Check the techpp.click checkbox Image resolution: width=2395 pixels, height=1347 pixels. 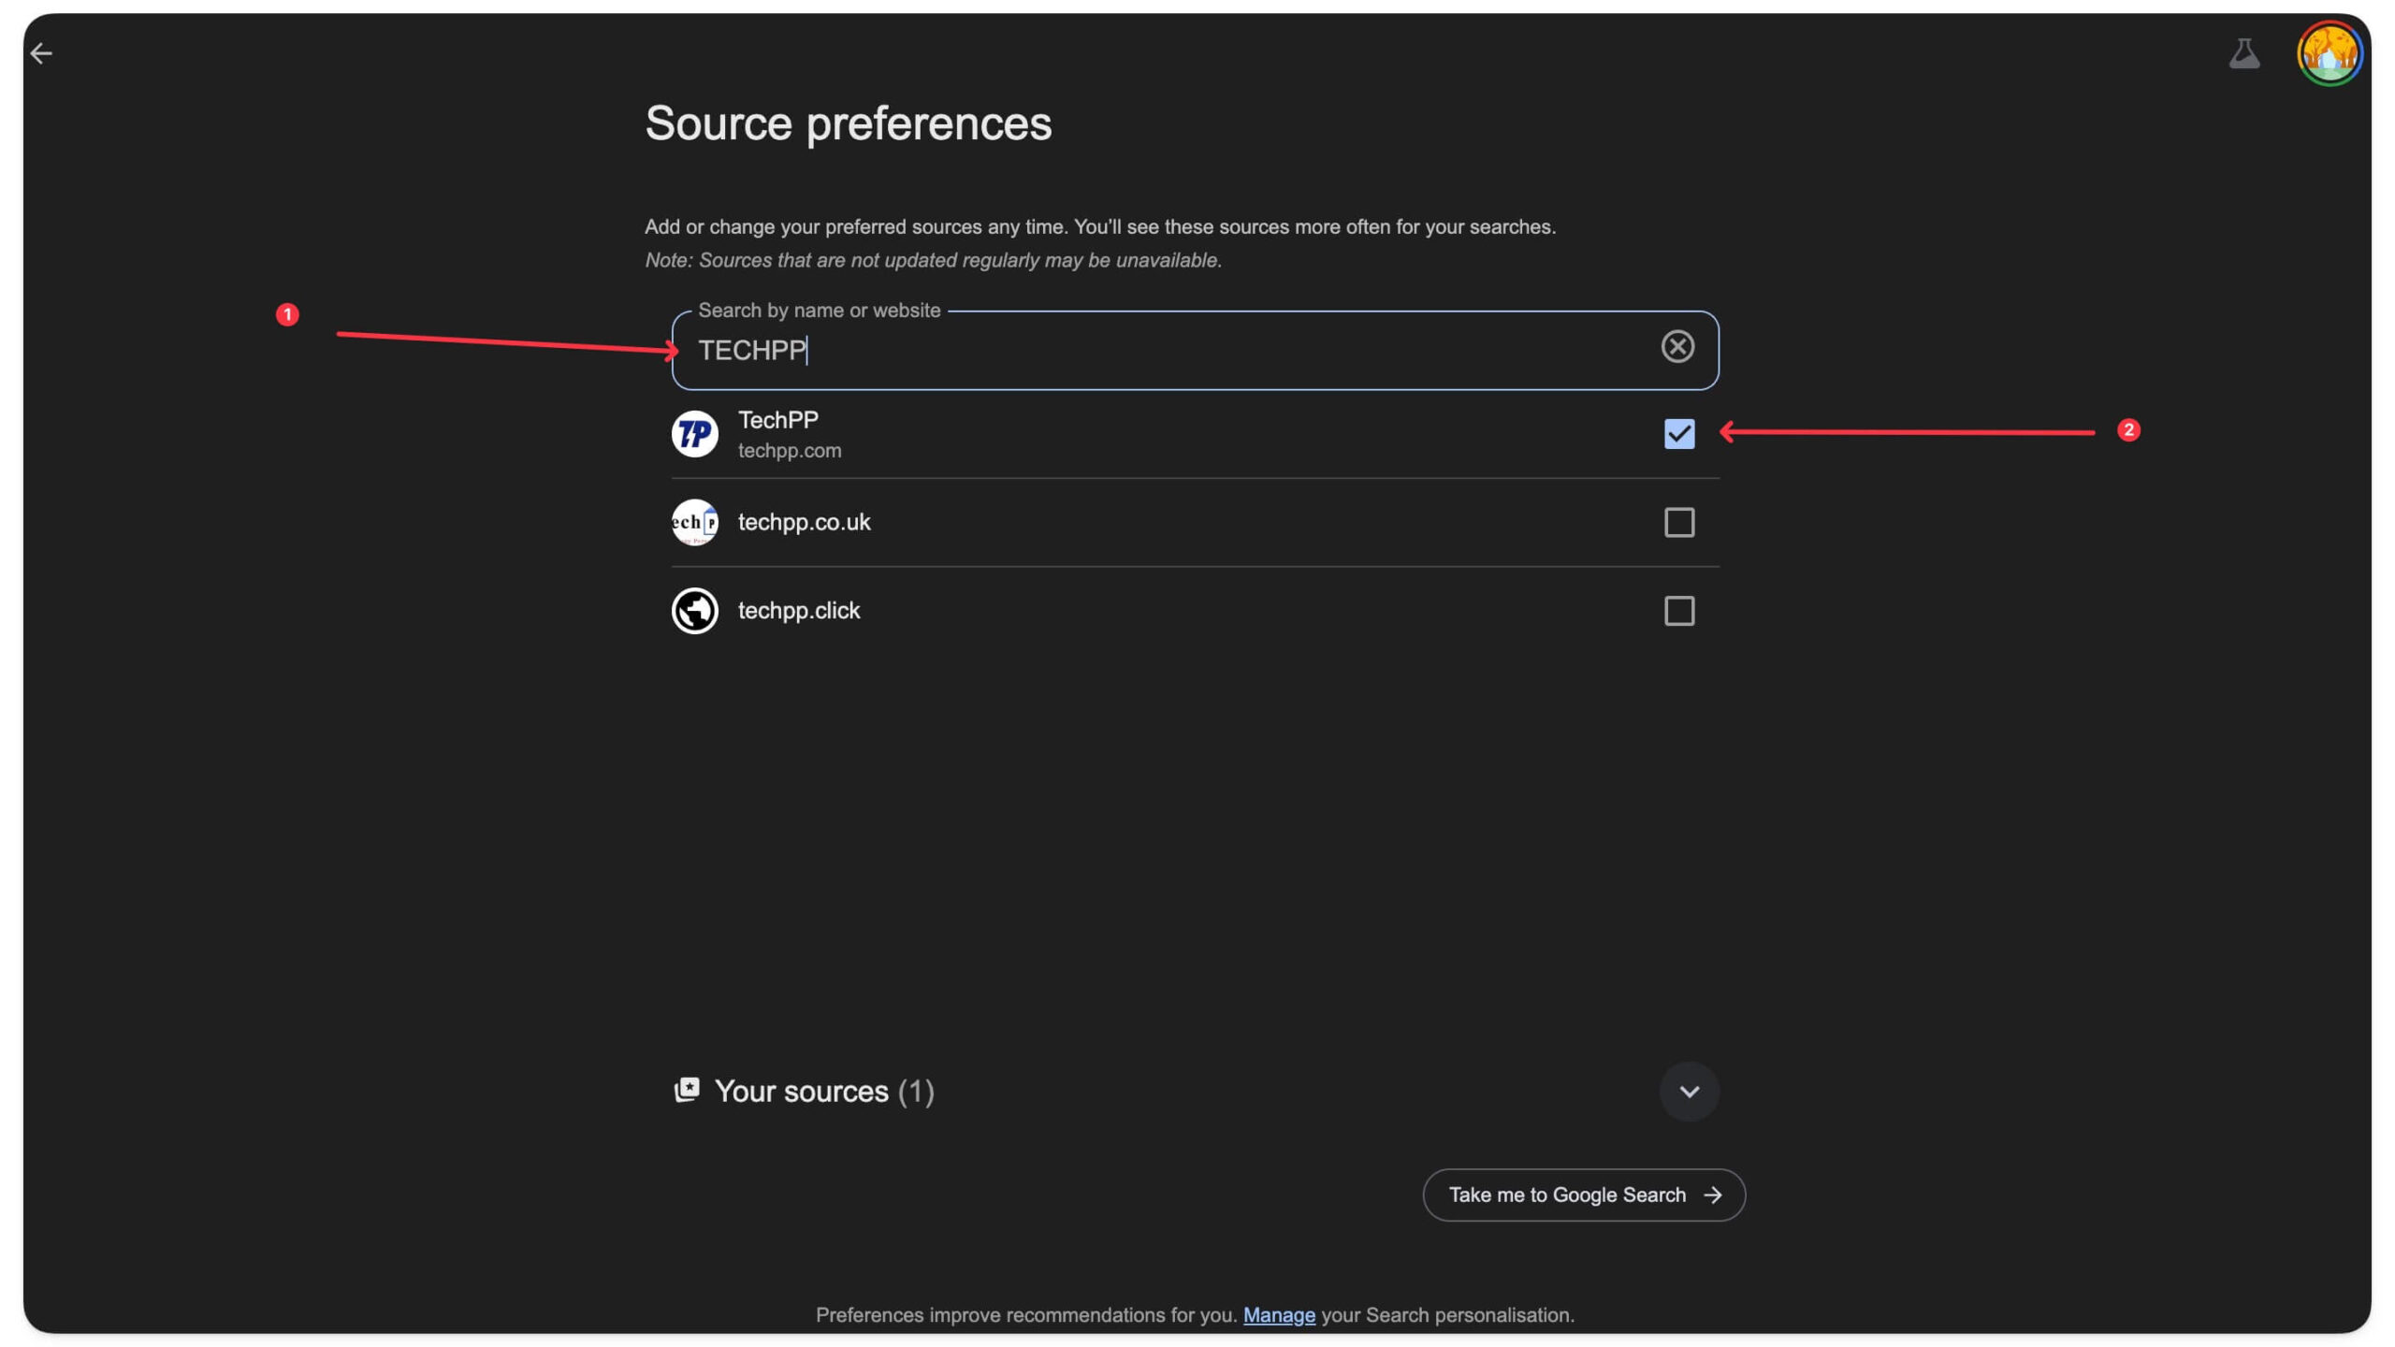click(x=1678, y=611)
